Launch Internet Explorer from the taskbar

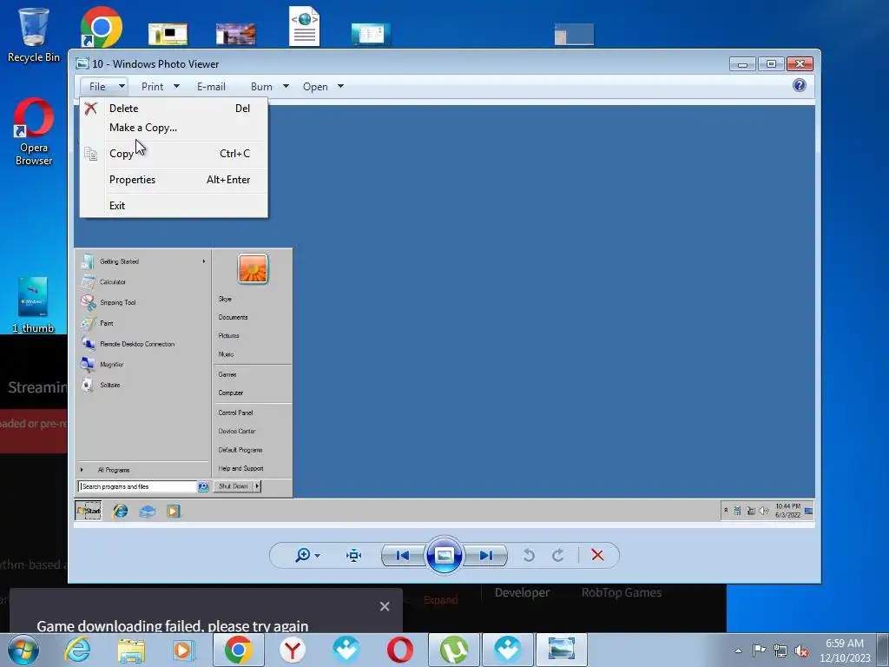(77, 650)
